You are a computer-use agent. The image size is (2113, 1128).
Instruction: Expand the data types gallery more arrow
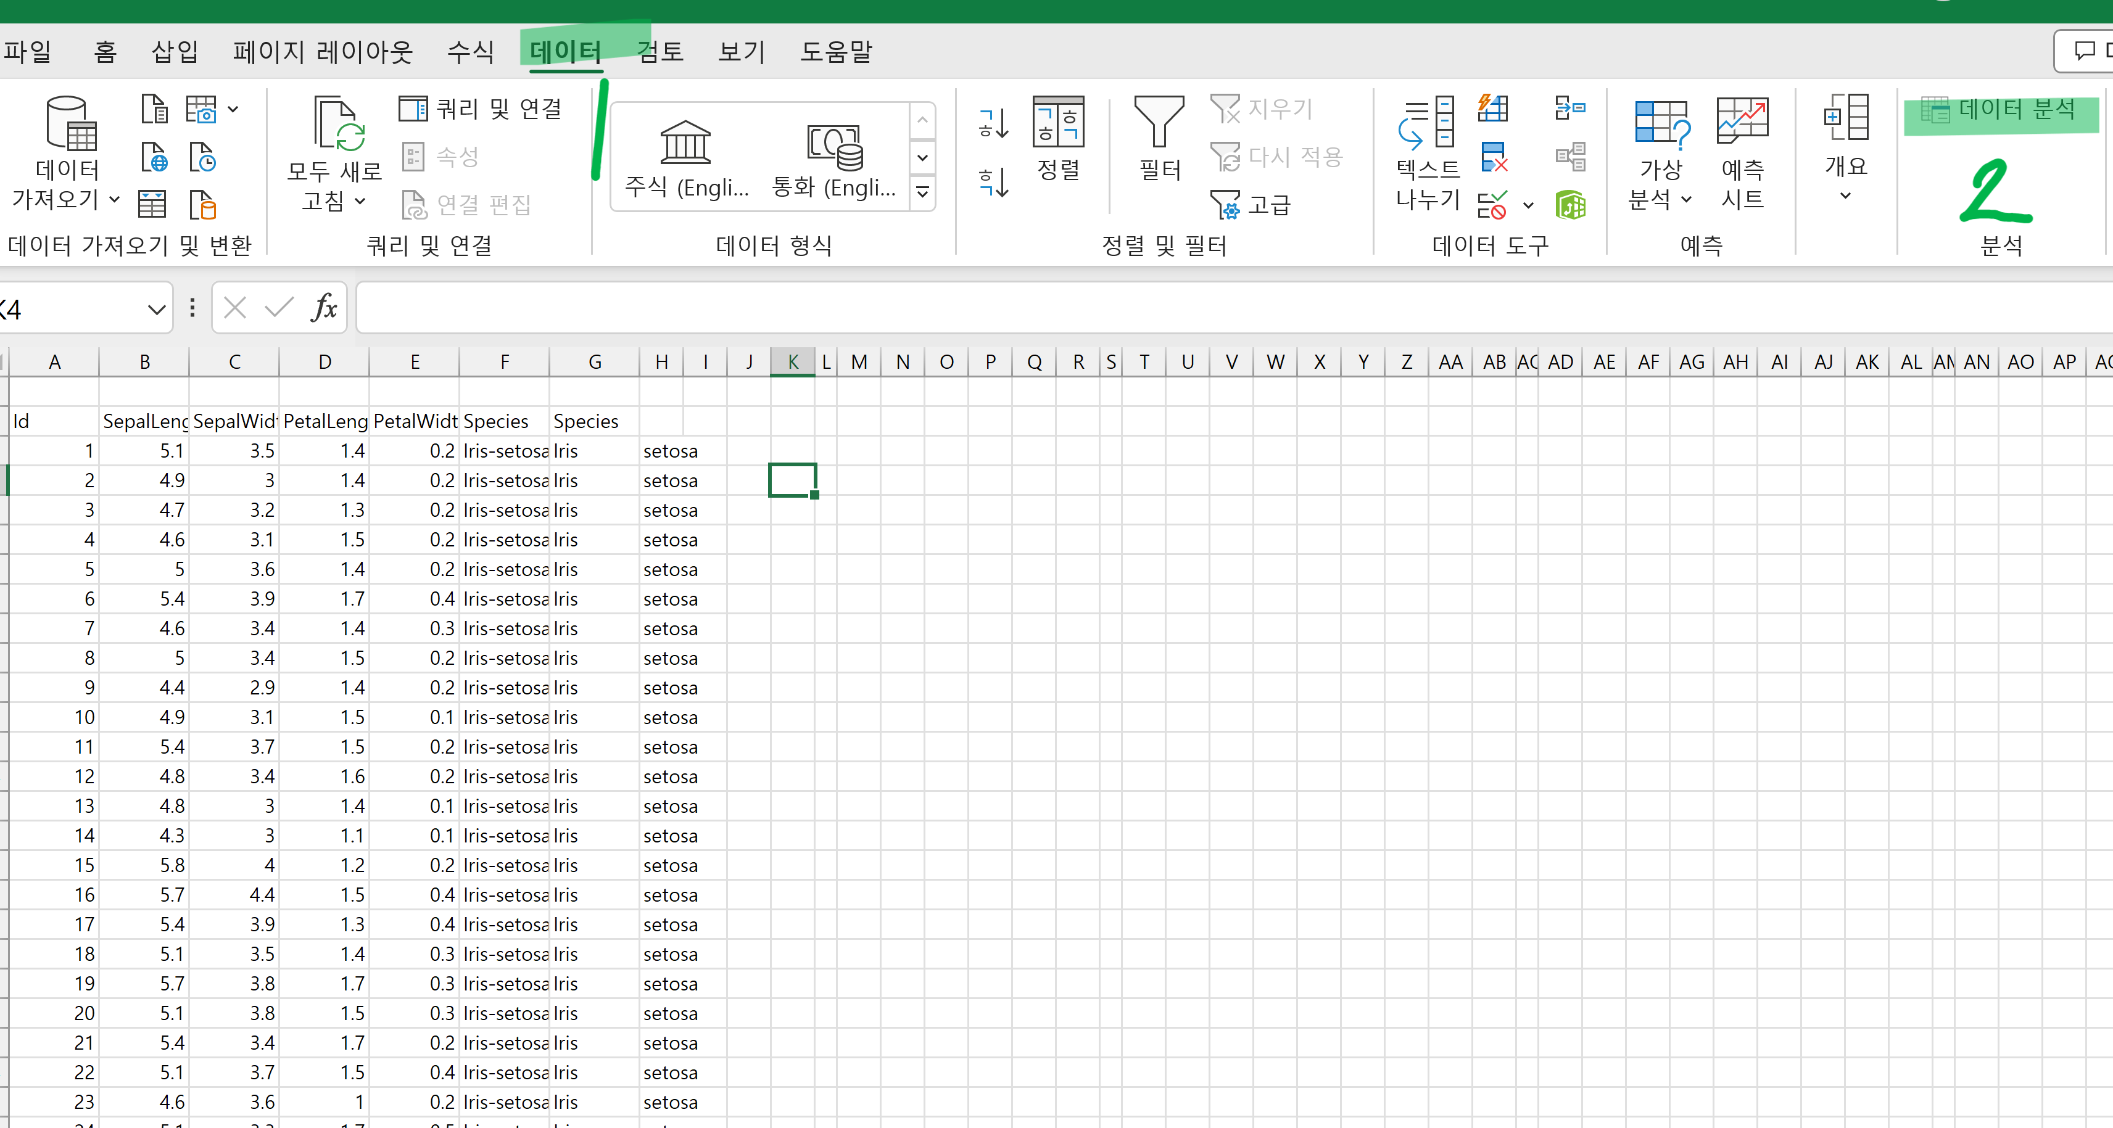pyautogui.click(x=922, y=192)
